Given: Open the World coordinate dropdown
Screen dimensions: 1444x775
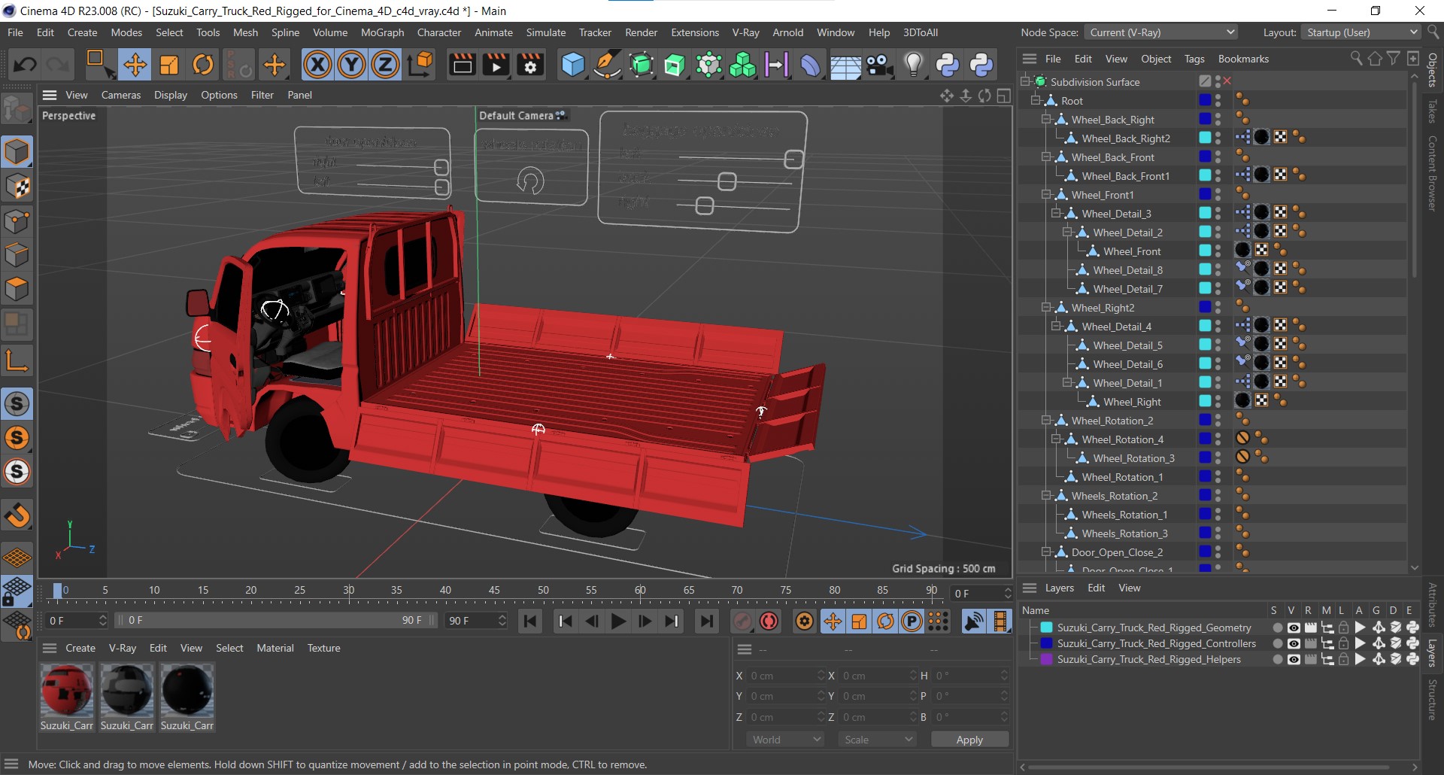Looking at the screenshot, I should (x=785, y=740).
